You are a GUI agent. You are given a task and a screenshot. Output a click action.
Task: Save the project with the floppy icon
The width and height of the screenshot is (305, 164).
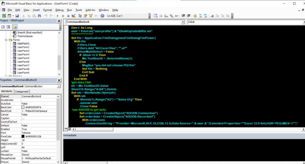[x=17, y=16]
